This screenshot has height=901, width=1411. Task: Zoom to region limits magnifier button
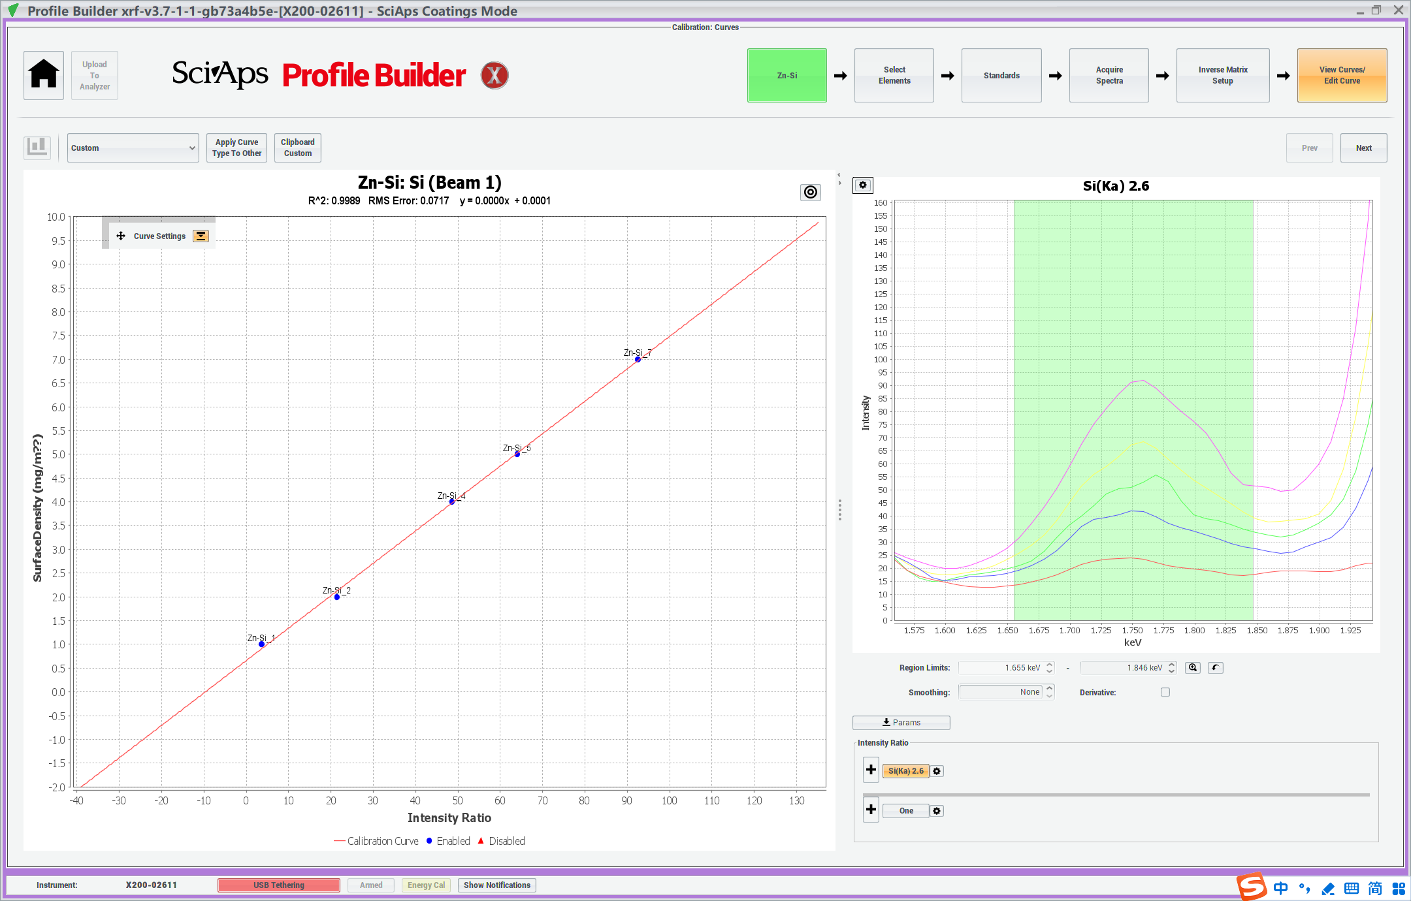point(1193,667)
